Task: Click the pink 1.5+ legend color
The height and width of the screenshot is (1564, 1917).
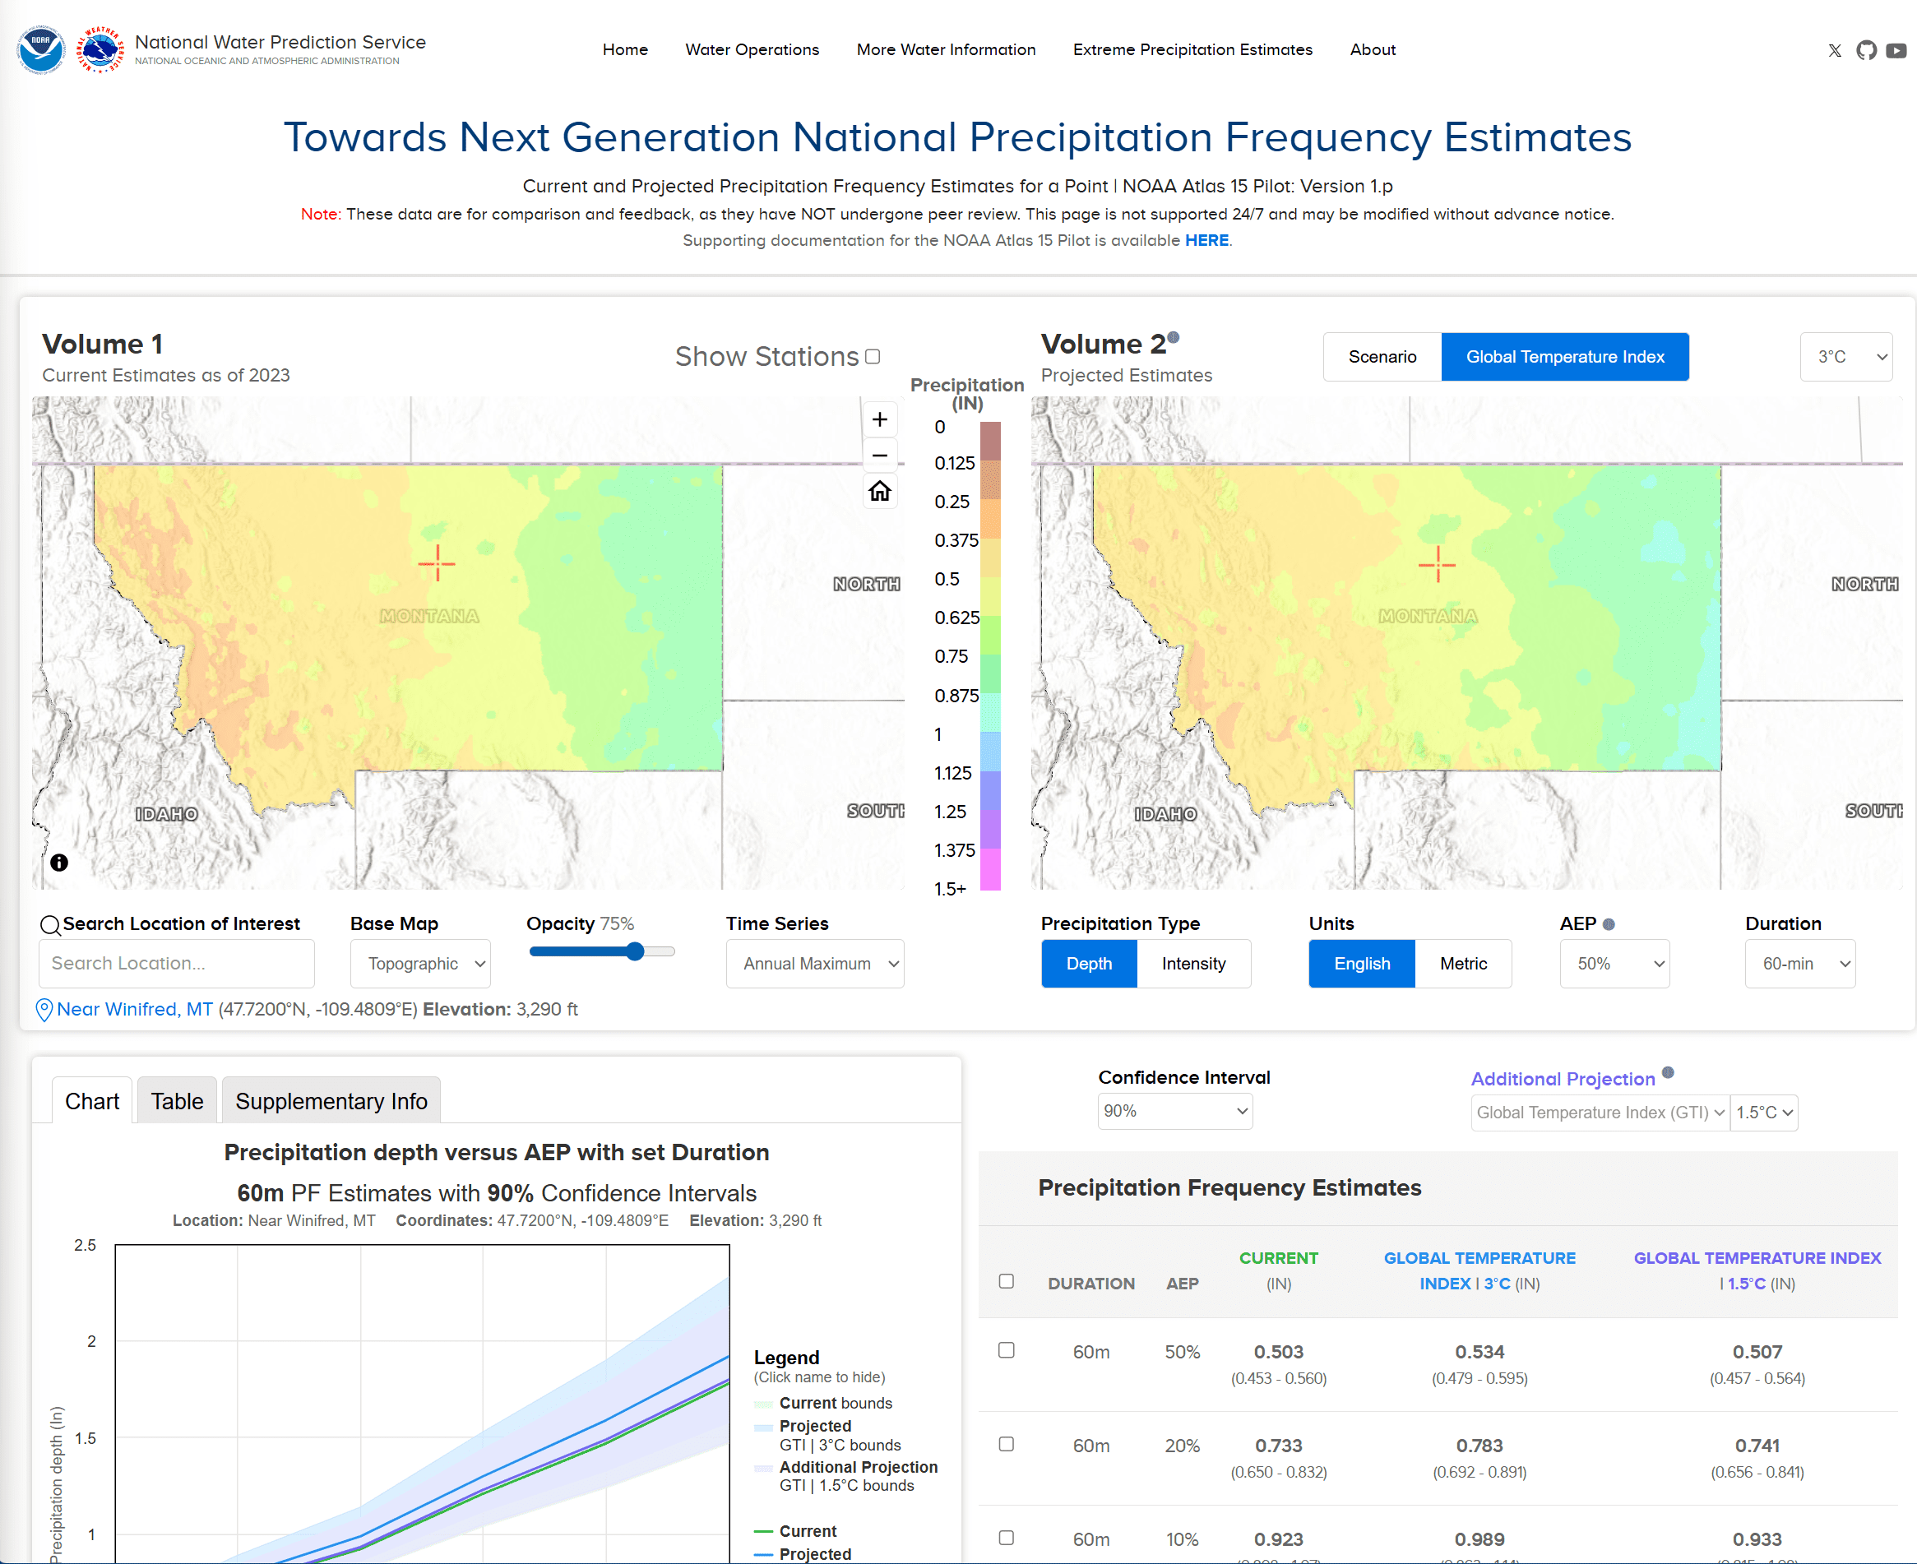Action: click(990, 869)
